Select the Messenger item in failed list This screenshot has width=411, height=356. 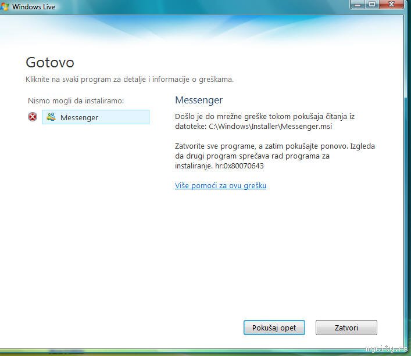[96, 117]
